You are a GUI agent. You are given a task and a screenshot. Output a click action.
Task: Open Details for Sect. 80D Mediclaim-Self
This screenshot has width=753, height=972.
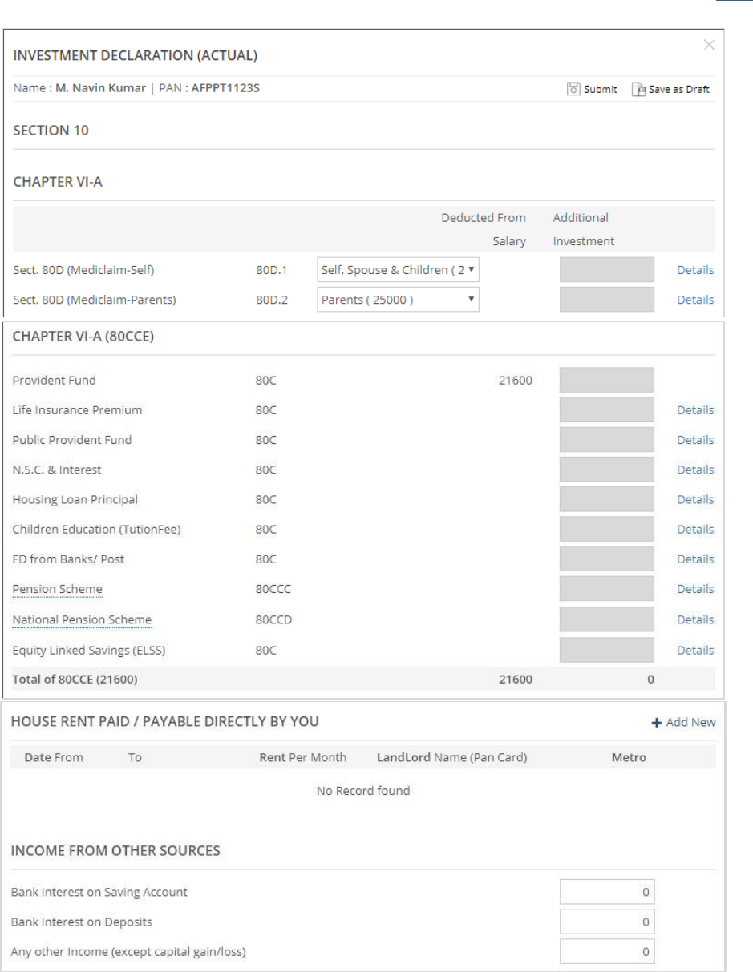pos(694,270)
